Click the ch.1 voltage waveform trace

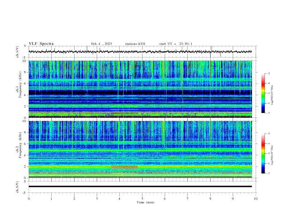tap(140, 52)
